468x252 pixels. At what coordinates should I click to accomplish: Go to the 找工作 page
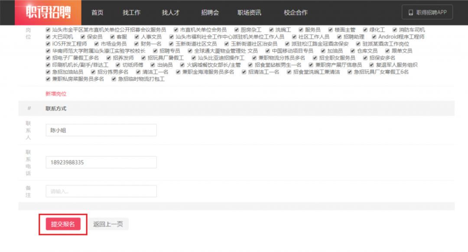tap(131, 13)
